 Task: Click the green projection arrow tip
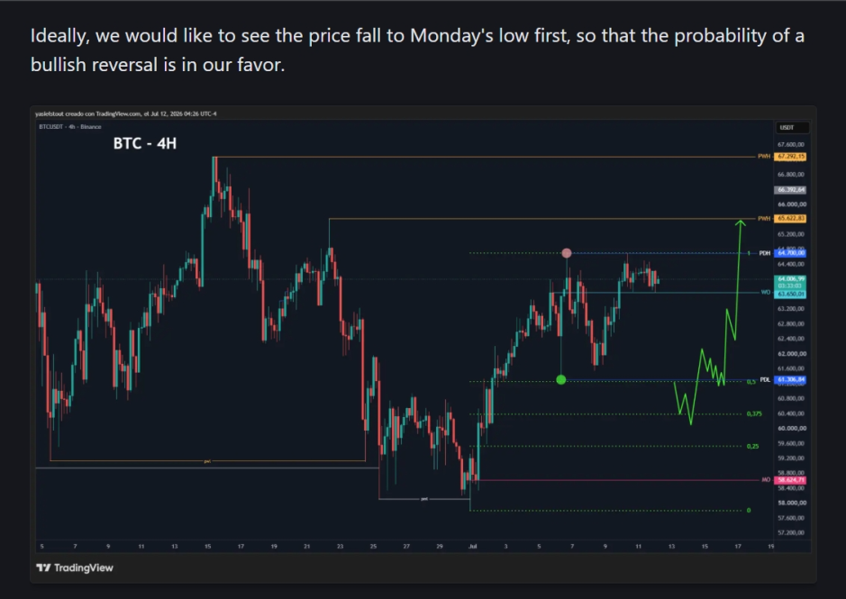tap(741, 222)
